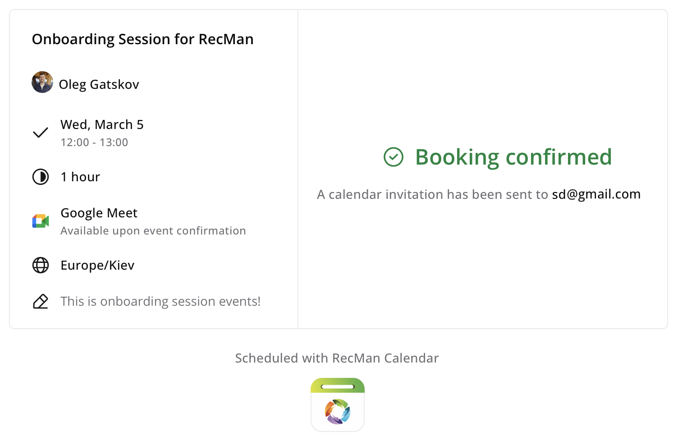The image size is (678, 441).
Task: Click the checkmark icon beside the date
Action: coord(41,133)
